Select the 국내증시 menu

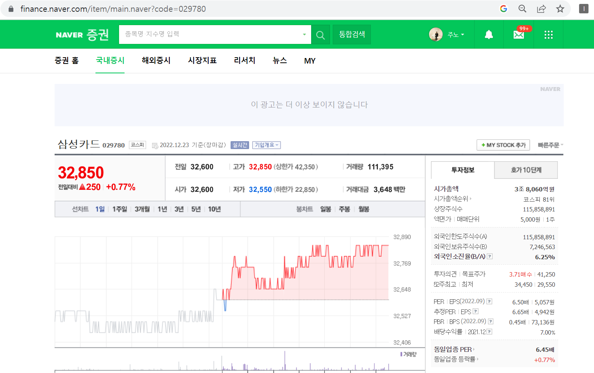pos(110,60)
